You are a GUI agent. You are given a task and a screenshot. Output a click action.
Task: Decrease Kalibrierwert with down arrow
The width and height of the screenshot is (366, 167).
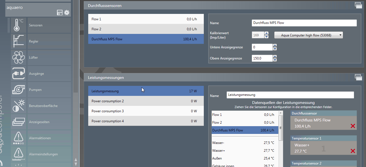click(x=267, y=37)
